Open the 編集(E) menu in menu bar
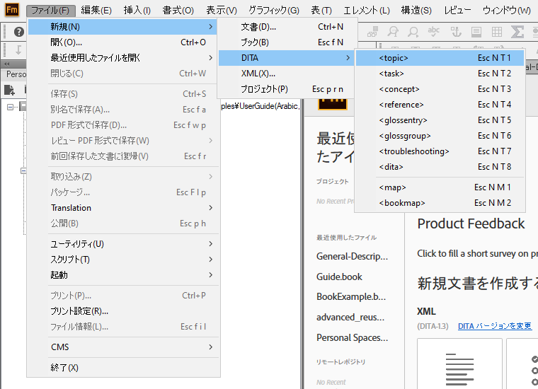 point(96,11)
